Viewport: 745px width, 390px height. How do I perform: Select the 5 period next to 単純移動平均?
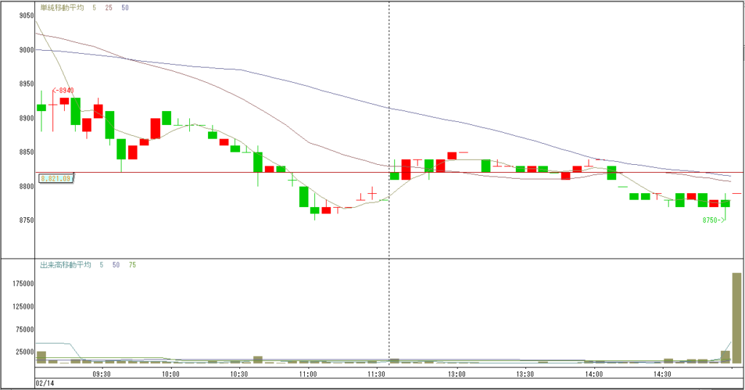(94, 7)
